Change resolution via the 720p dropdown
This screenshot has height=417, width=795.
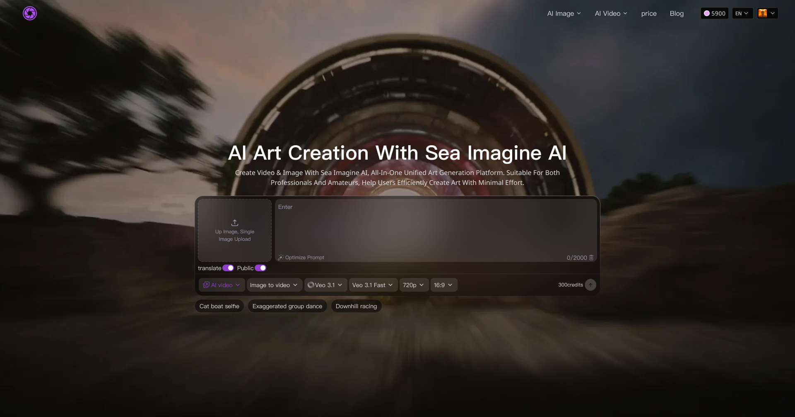(413, 285)
